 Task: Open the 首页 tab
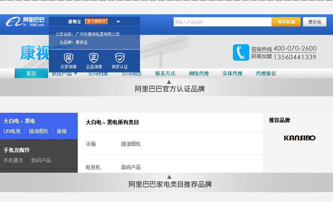(31, 74)
